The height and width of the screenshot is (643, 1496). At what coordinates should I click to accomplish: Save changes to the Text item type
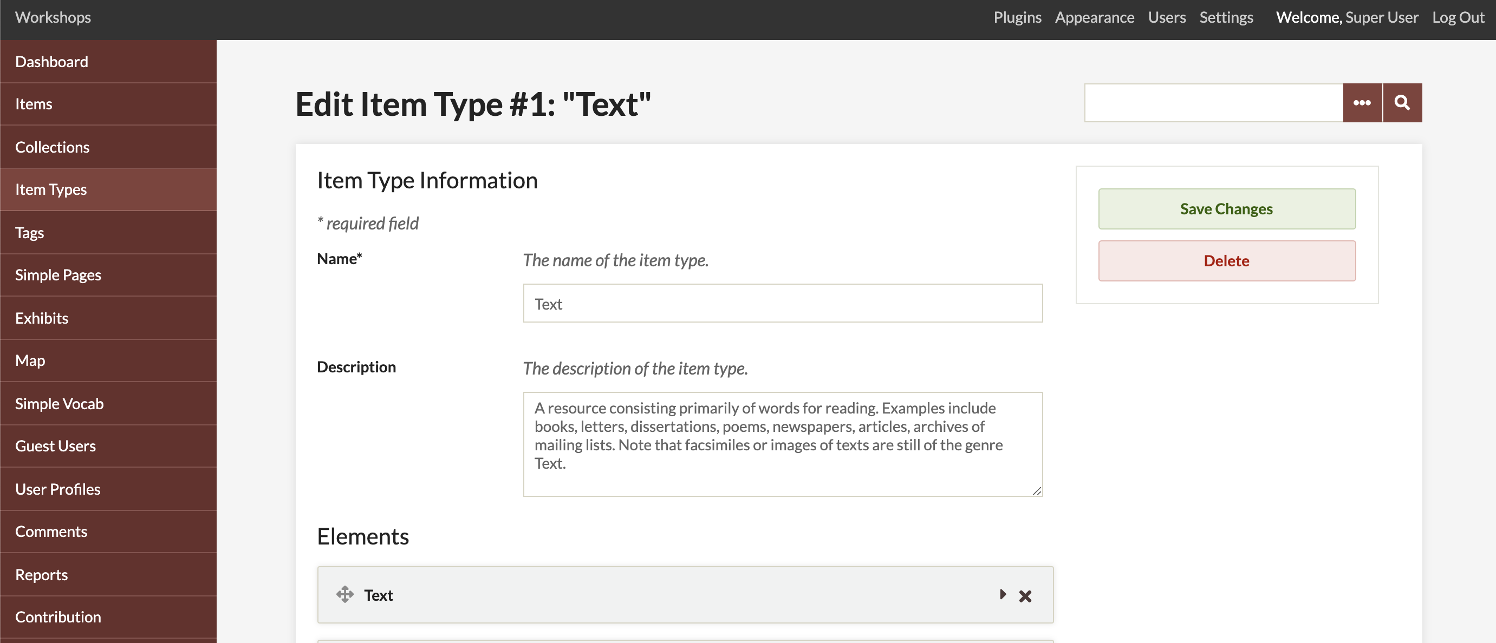pyautogui.click(x=1227, y=209)
